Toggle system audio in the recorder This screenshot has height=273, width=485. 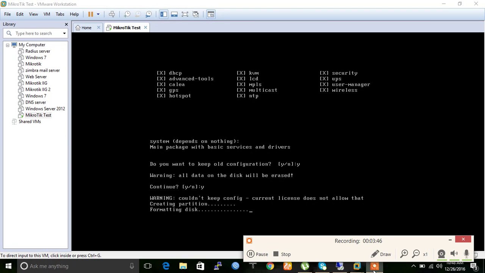click(454, 254)
